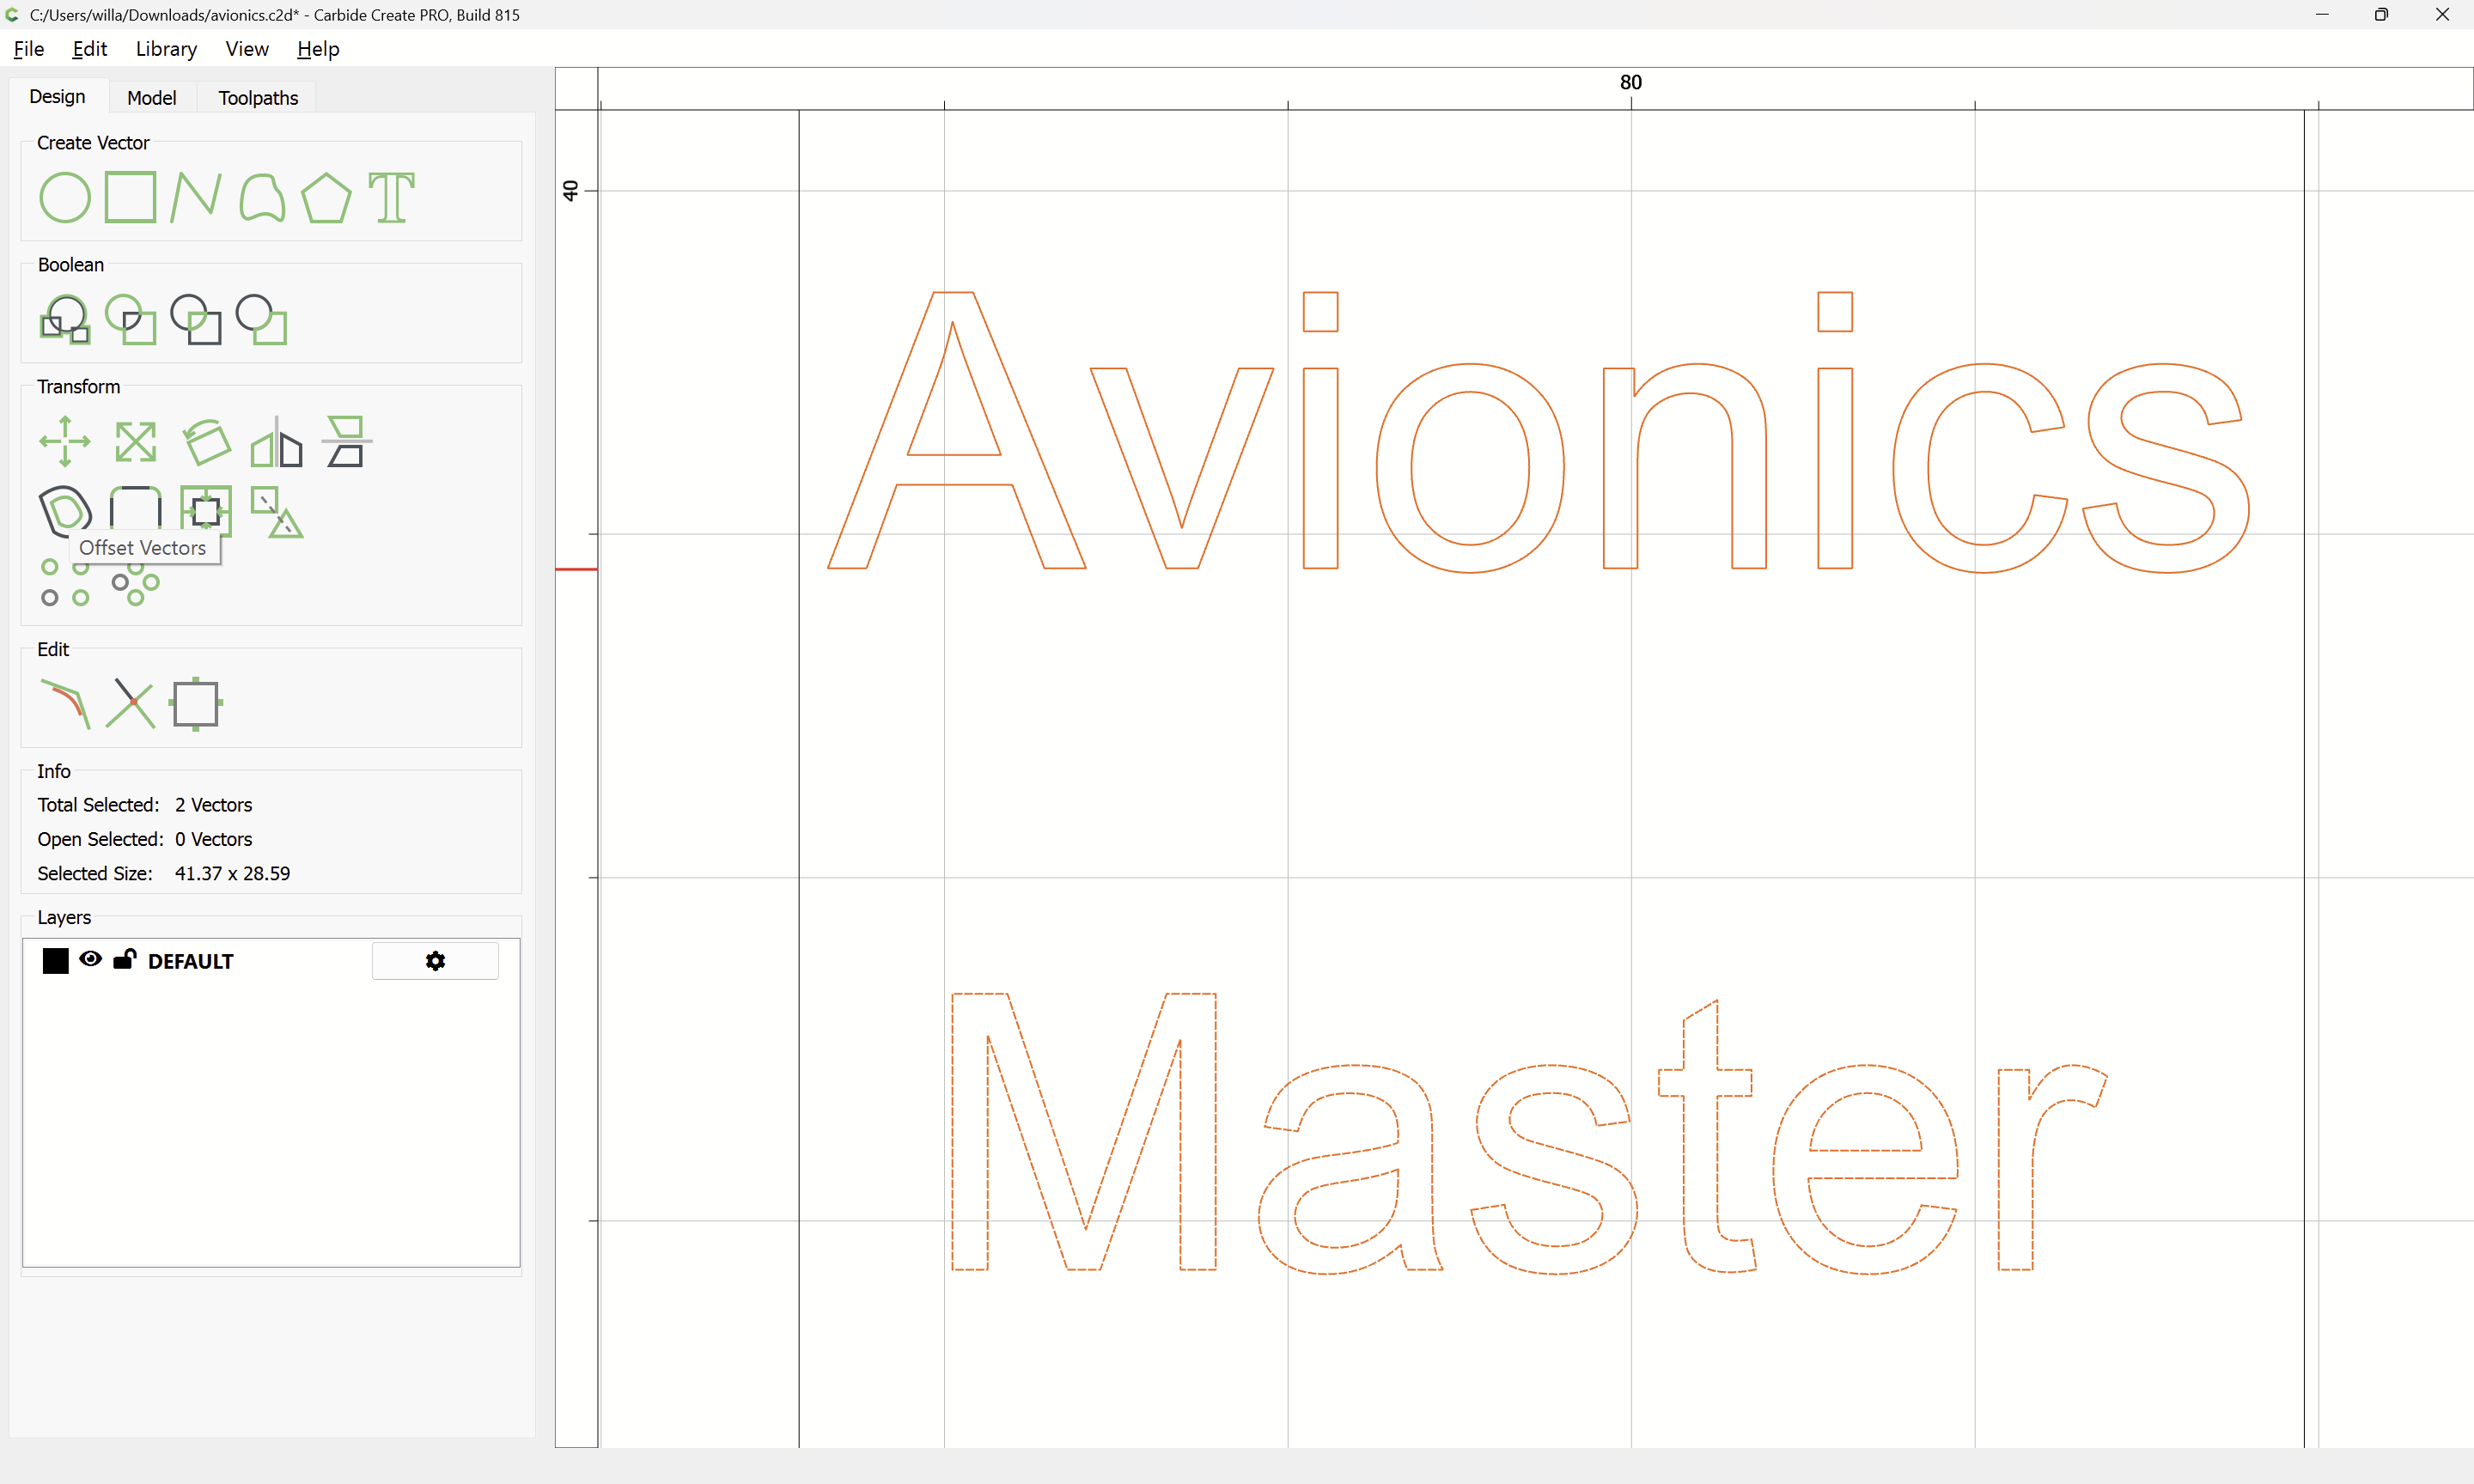Select the Regular Polygon tool
Image resolution: width=2474 pixels, height=1484 pixels.
[327, 197]
